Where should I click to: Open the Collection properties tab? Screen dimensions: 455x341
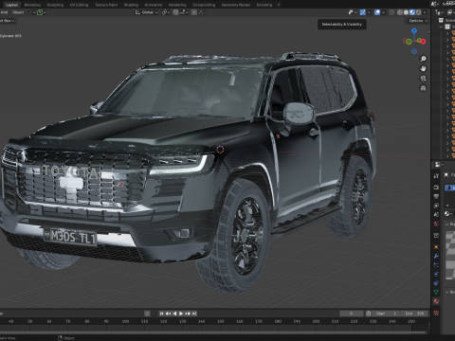coord(436,236)
